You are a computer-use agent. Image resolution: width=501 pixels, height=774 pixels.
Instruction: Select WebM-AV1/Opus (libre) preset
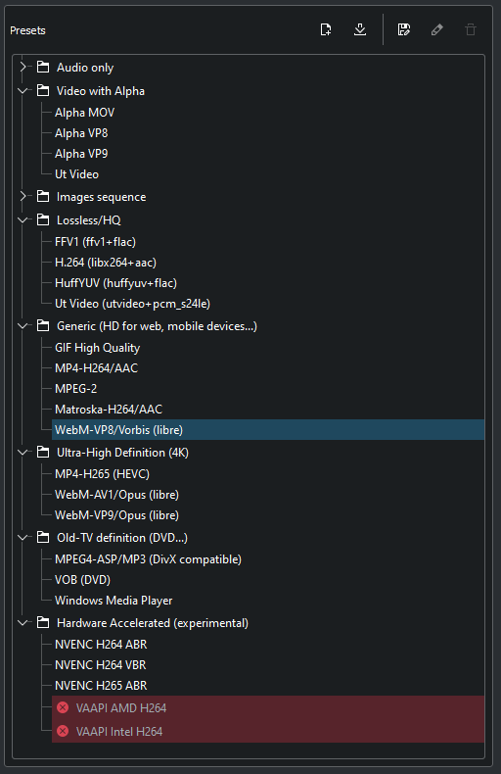pyautogui.click(x=268, y=495)
